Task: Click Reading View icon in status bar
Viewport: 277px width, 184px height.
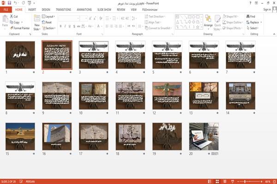Action: coord(225,181)
